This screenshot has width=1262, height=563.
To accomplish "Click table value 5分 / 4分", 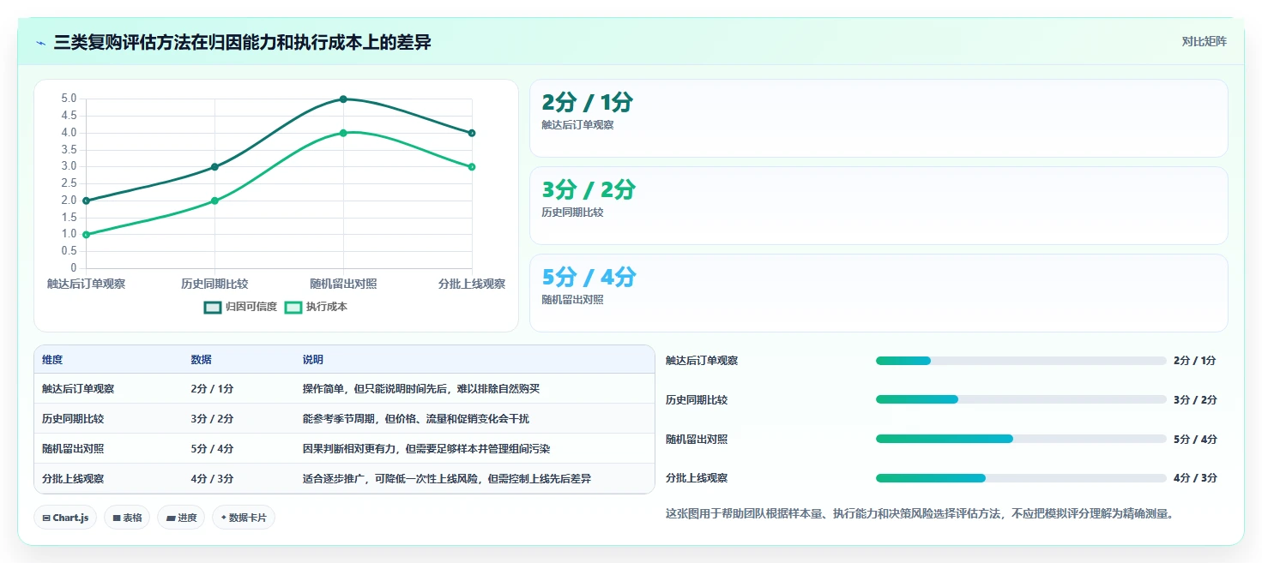I will pos(212,449).
